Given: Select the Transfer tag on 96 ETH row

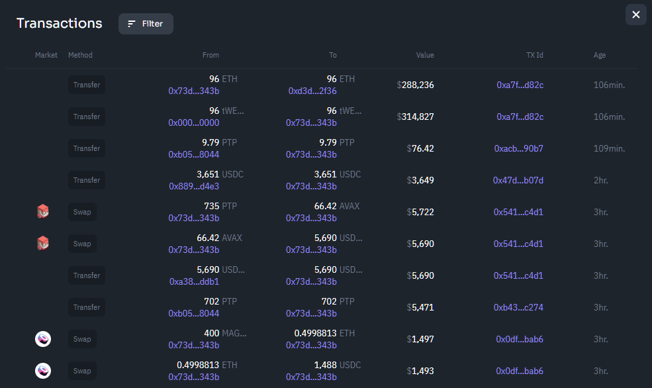Looking at the screenshot, I should coord(87,85).
